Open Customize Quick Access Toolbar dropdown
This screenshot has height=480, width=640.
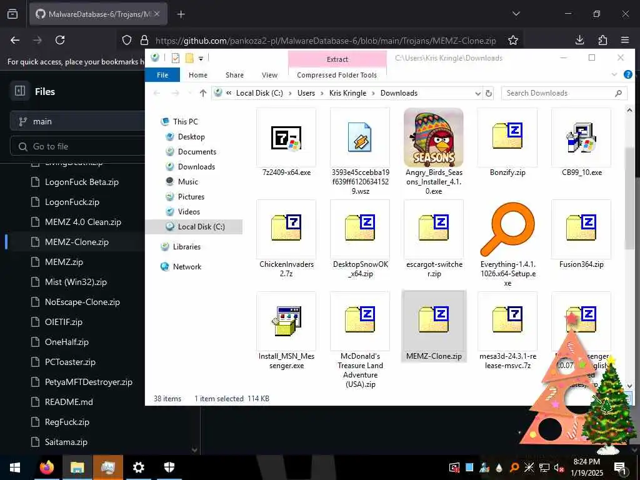click(201, 59)
